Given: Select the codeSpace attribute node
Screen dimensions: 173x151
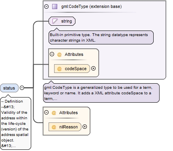Looking at the screenshot, I should click(72, 69).
